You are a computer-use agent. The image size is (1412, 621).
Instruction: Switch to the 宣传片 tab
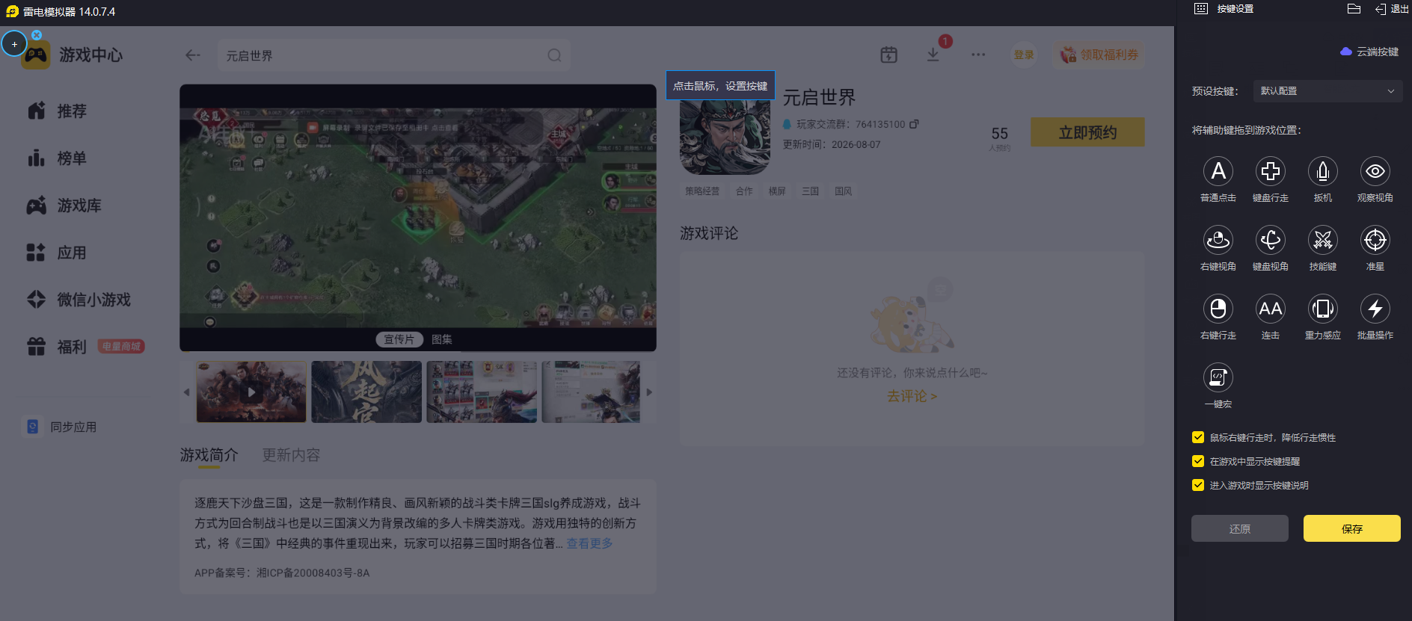(399, 339)
